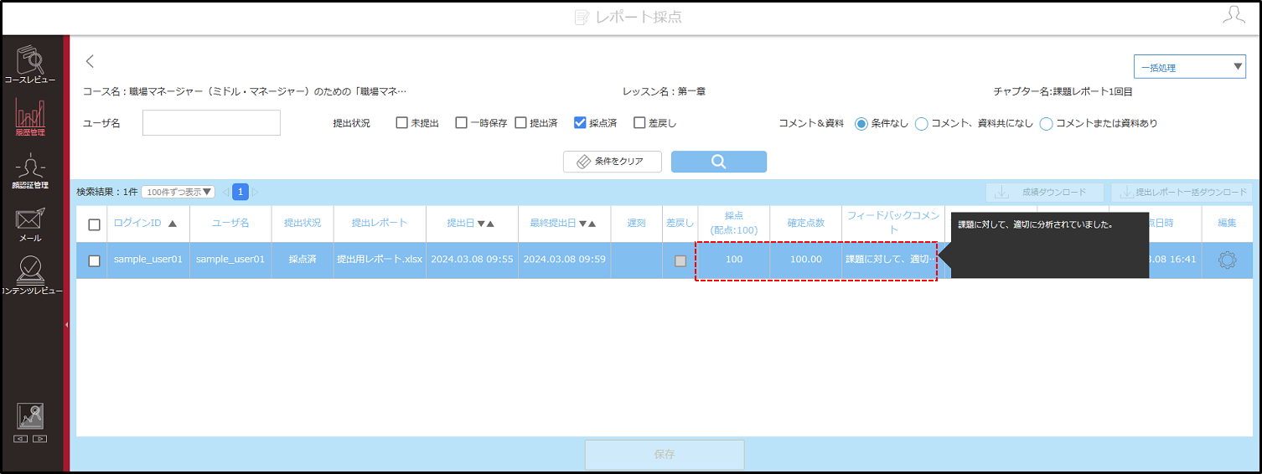Screen dimensions: 1262x474
Task: Click the 検索結果:1件 result count
Action: click(x=107, y=192)
